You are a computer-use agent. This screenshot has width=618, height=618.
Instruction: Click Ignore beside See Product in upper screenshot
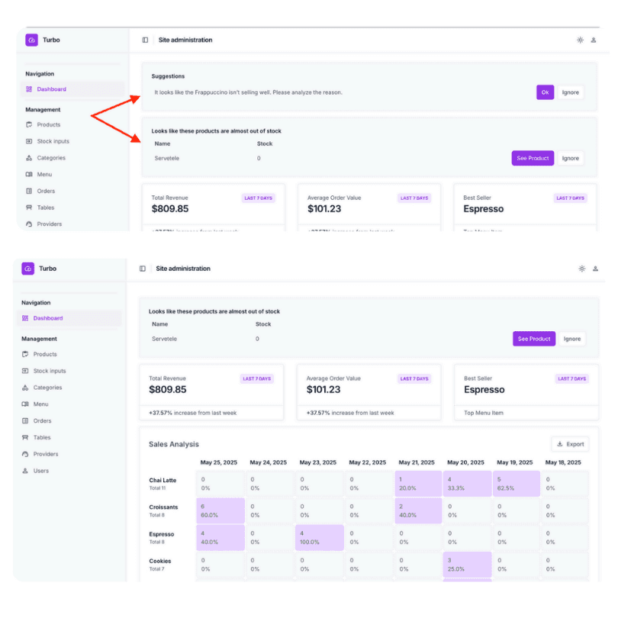coord(570,158)
